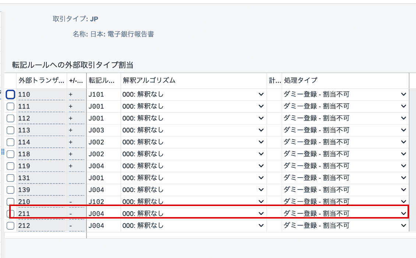Mark the checkbox for row 113
Viewport: 416px width, 258px height.
(x=10, y=130)
